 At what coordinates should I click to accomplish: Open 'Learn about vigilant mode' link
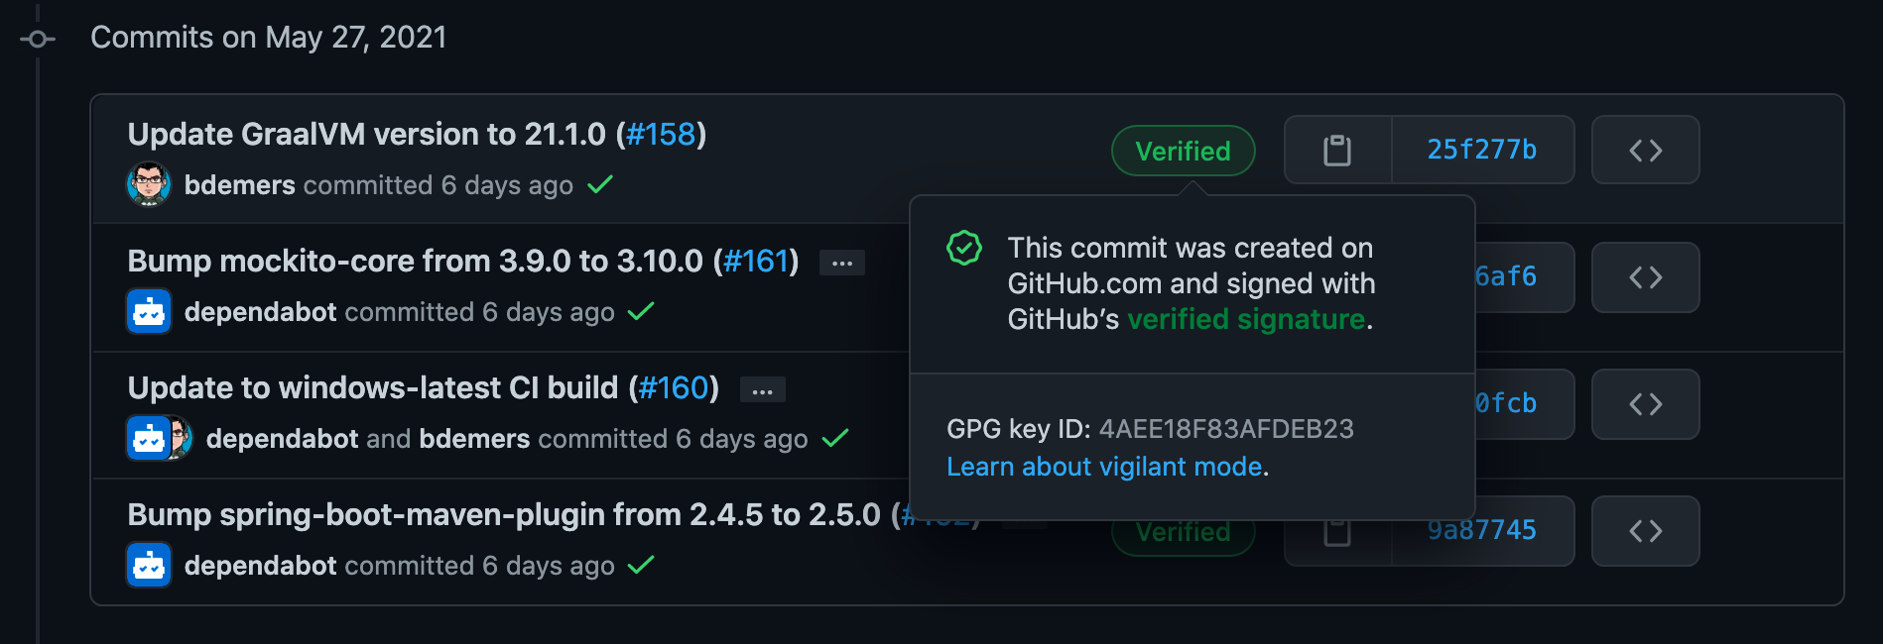tap(1104, 467)
